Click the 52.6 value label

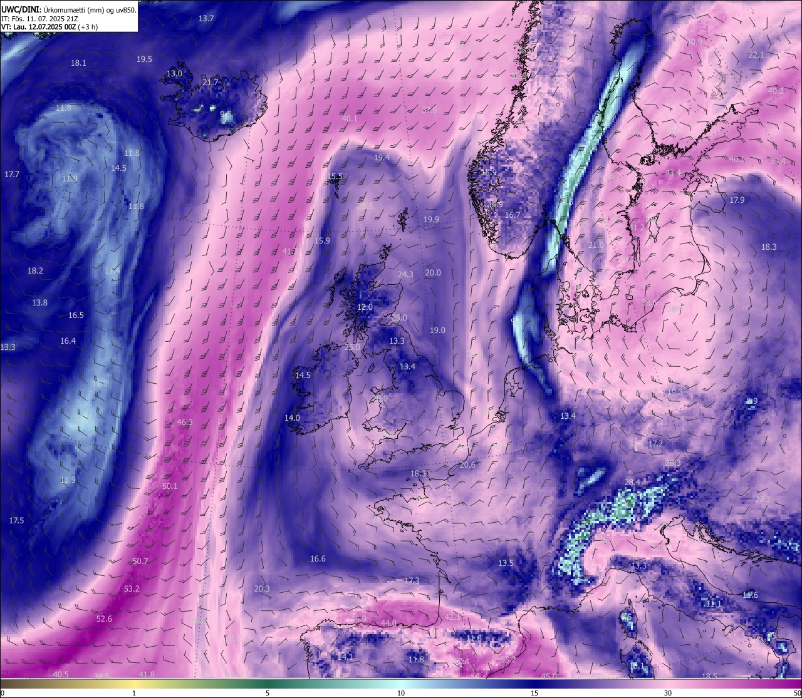pyautogui.click(x=104, y=619)
